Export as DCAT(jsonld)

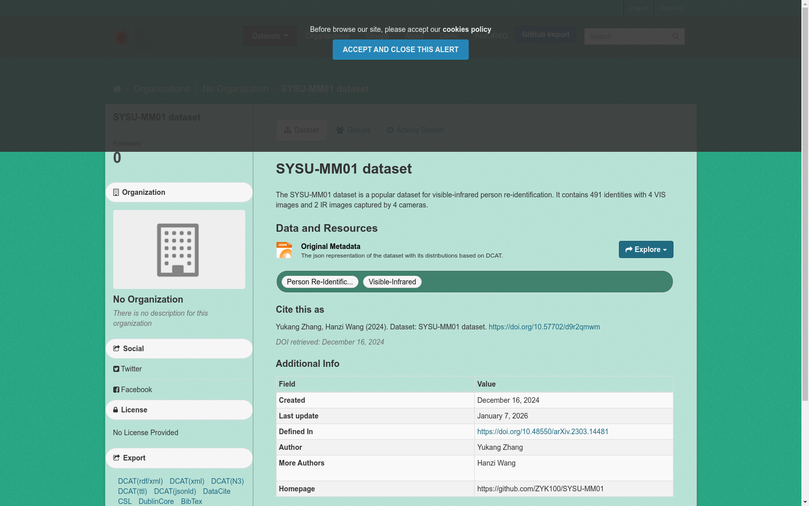click(x=175, y=491)
